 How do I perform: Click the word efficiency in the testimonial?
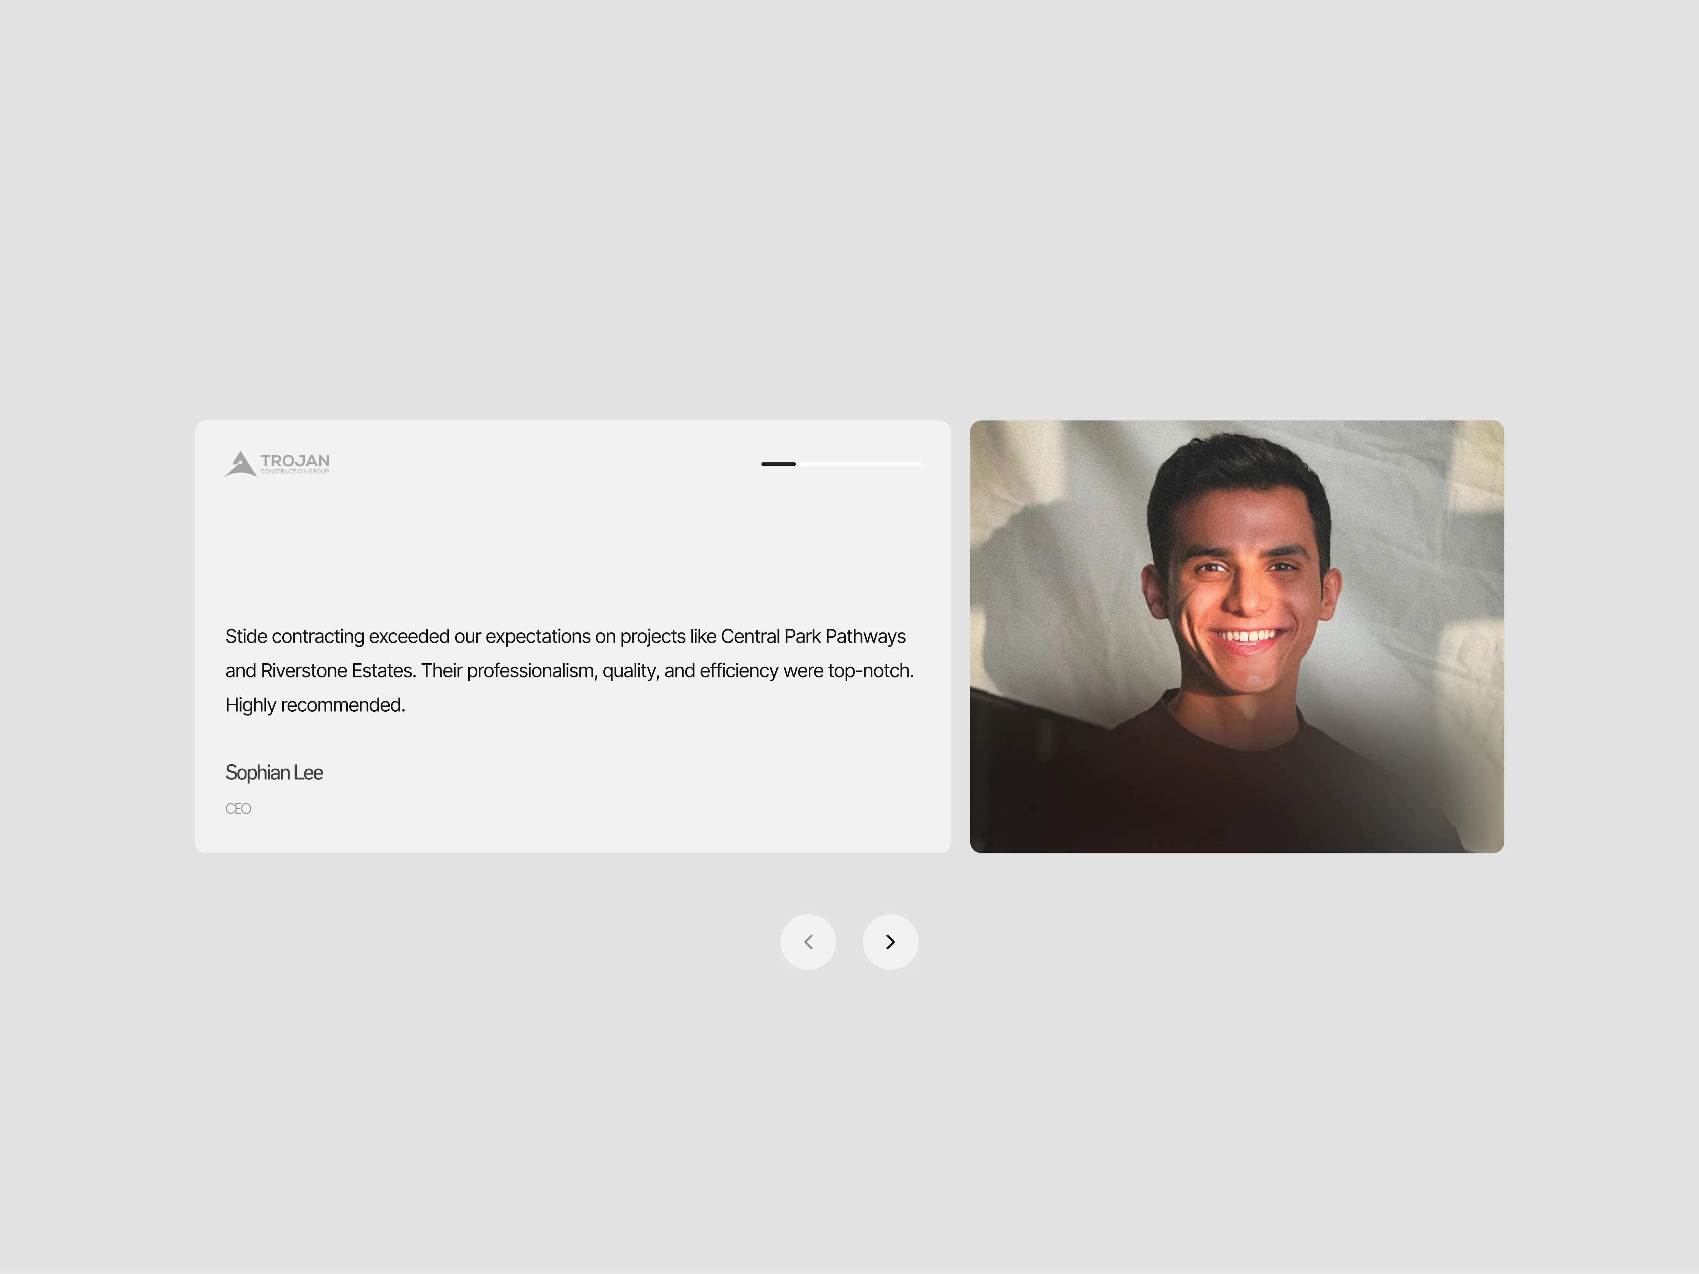(739, 671)
